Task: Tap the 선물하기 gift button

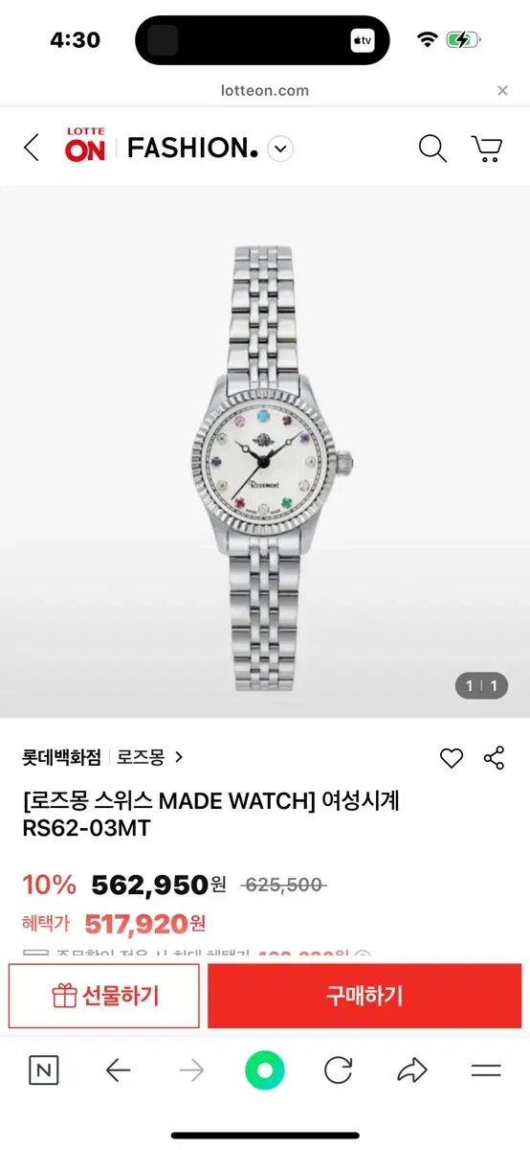Action: pos(104,996)
